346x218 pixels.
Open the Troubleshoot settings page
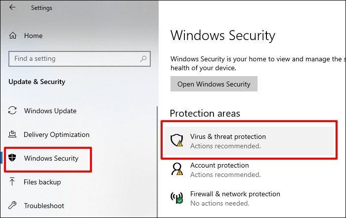coord(44,206)
